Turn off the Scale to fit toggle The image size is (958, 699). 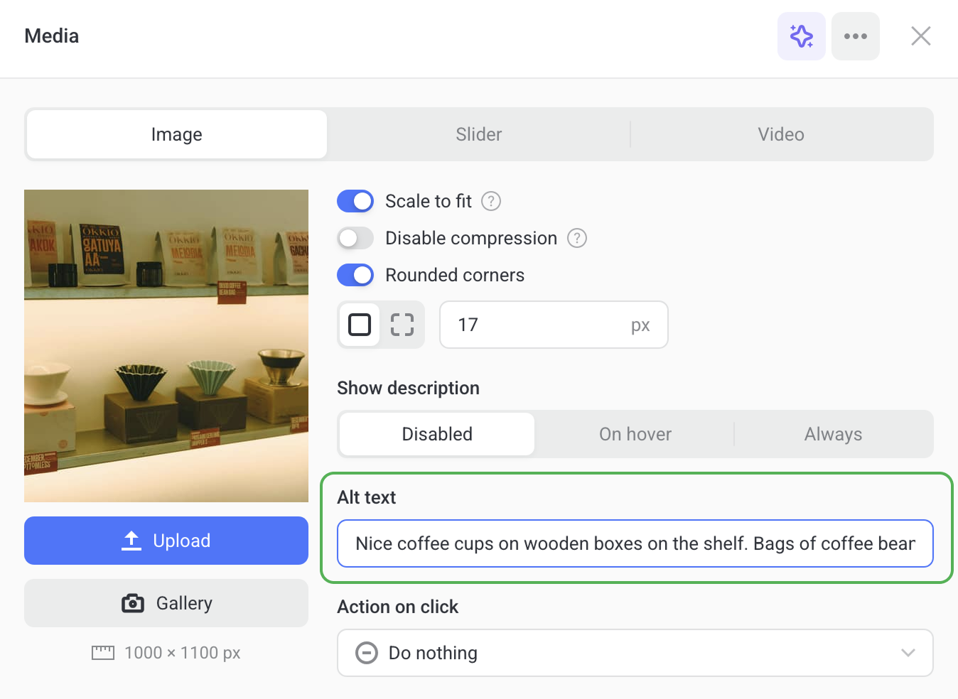click(355, 201)
